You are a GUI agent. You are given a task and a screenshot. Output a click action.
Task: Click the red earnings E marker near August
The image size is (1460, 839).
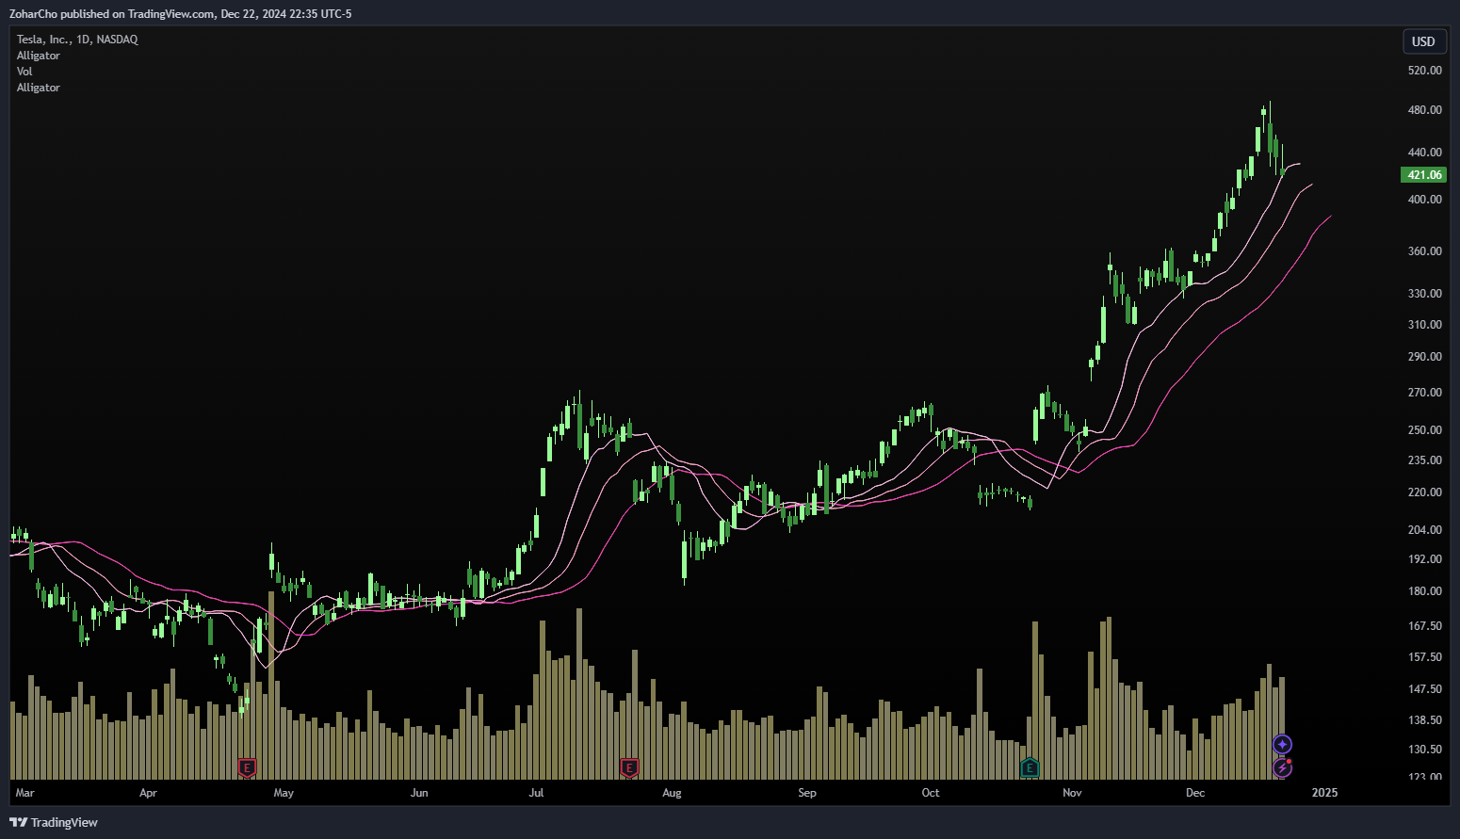(x=629, y=767)
